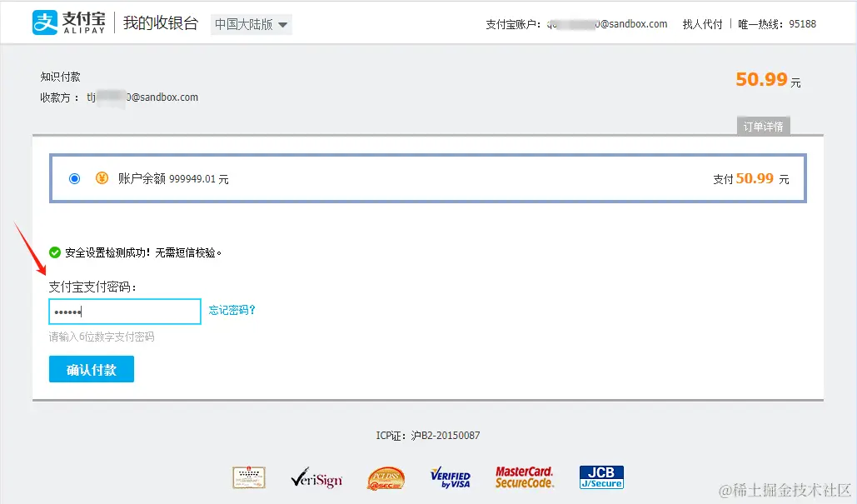This screenshot has width=857, height=504.
Task: Click the certificate badge left of VeriSign
Action: point(249,478)
